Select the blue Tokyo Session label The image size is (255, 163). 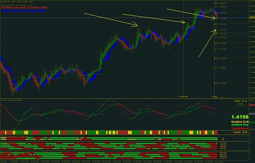click(x=24, y=11)
